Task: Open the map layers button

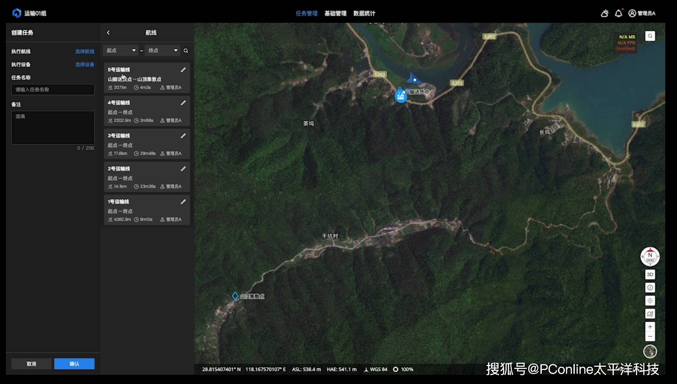Action: (650, 314)
